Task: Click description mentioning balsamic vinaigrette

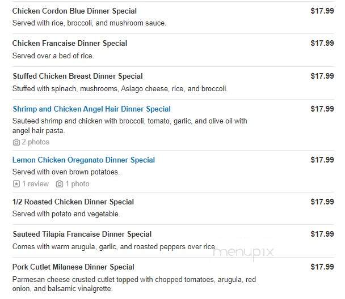Action: click(x=134, y=284)
